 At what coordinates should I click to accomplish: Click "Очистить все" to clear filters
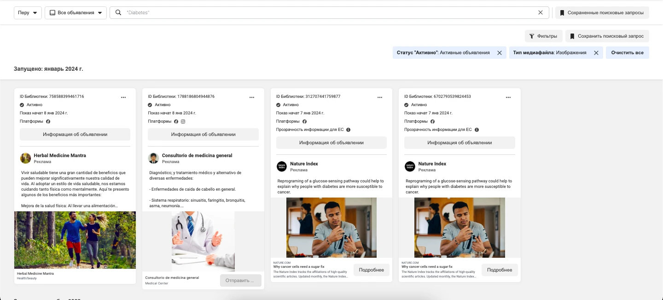coord(628,52)
